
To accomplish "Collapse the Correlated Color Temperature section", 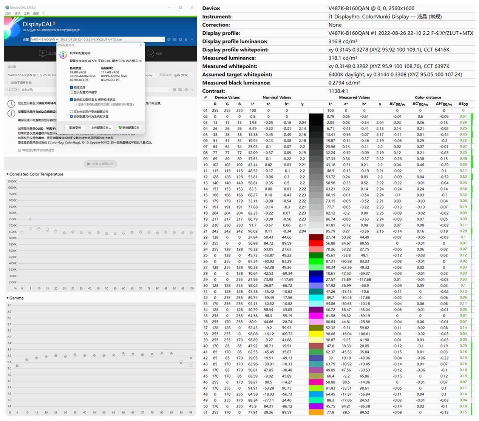I will point(8,174).
